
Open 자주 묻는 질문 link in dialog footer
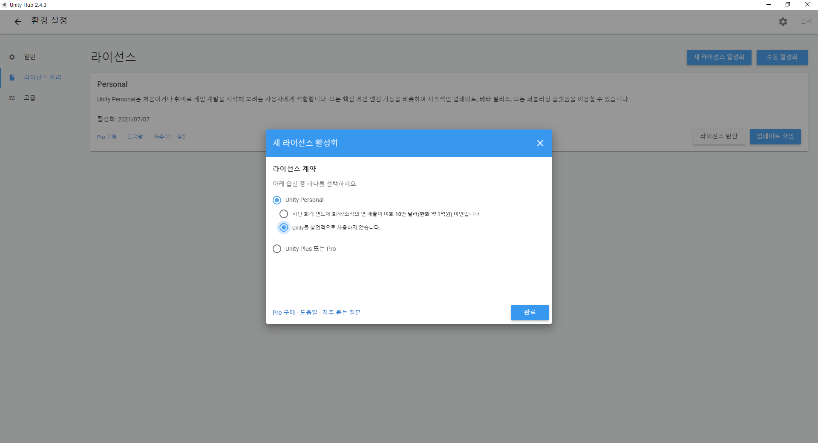pyautogui.click(x=341, y=313)
